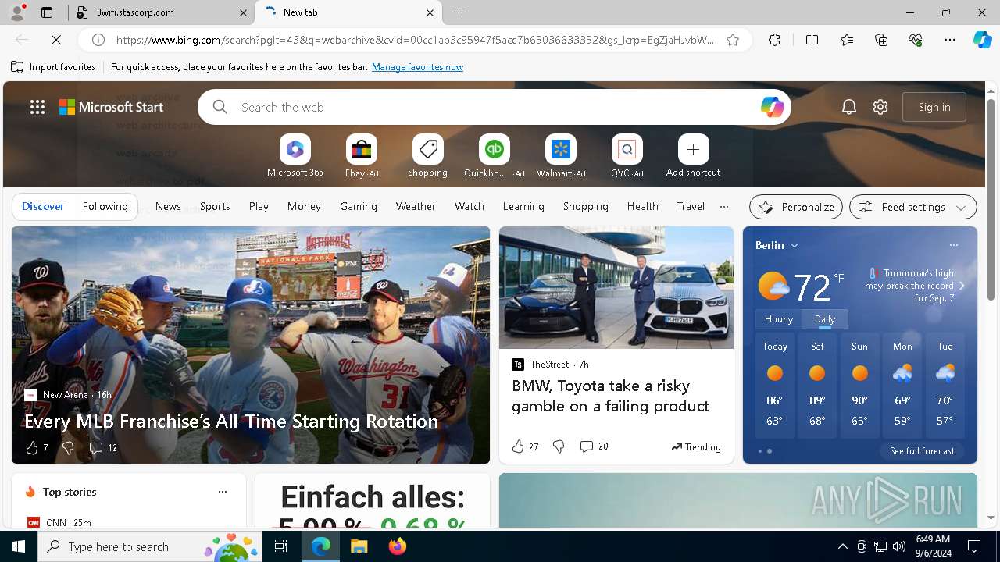Open Feed settings dropdown
This screenshot has width=1000, height=562.
tap(912, 207)
